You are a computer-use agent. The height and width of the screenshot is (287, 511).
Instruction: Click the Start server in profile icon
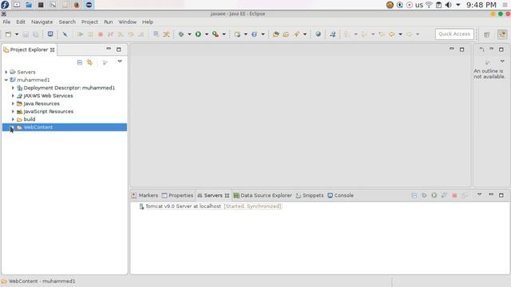[444, 195]
